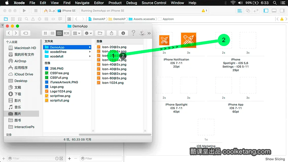Click the Finder help question mark
This screenshot has width=288, height=162.
pyautogui.click(x=133, y=33)
